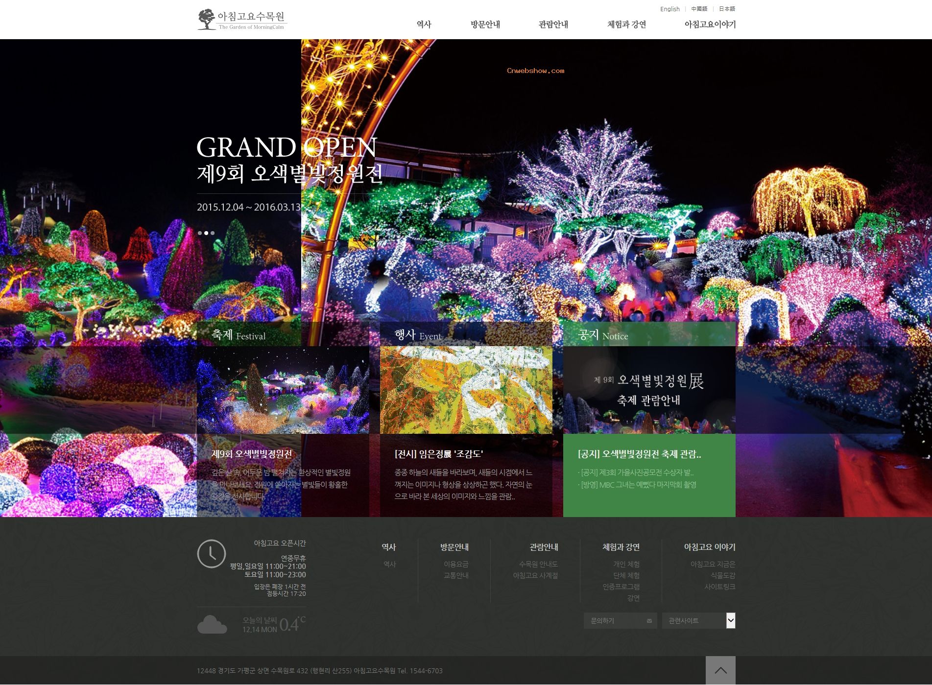Click the scroll-to-top arrow icon
Screen dimensions: 932x685
[720, 670]
